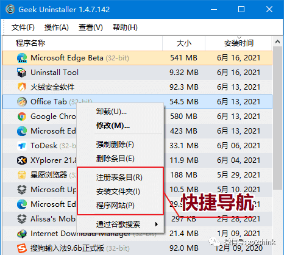This screenshot has height=255, width=284.
Task: Click the Alissa's Mobi... package icon
Action: [x=22, y=219]
